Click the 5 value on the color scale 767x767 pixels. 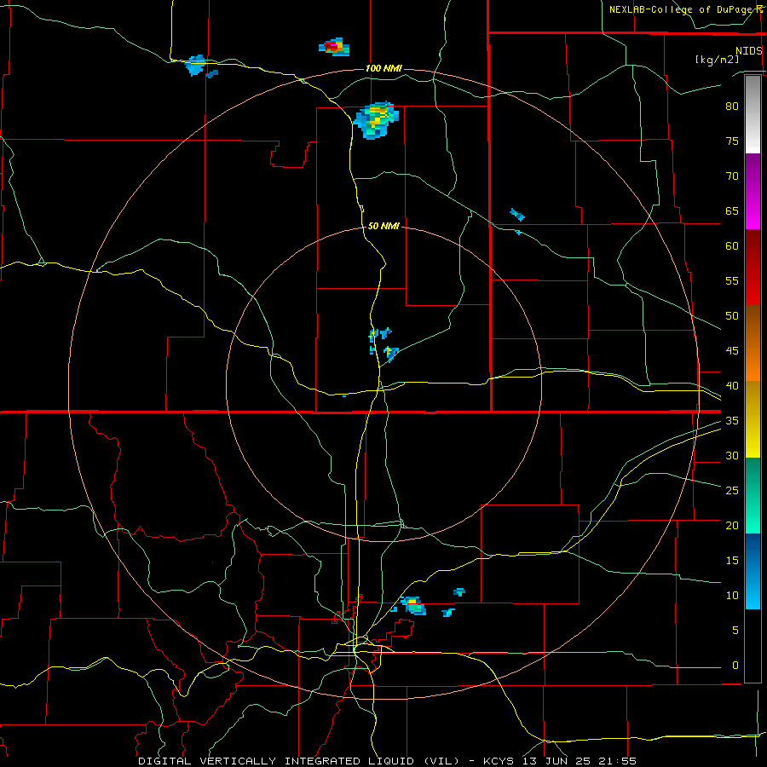(735, 630)
